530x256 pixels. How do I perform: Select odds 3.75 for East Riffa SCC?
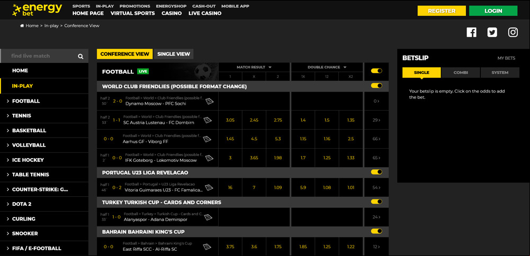tap(230, 246)
